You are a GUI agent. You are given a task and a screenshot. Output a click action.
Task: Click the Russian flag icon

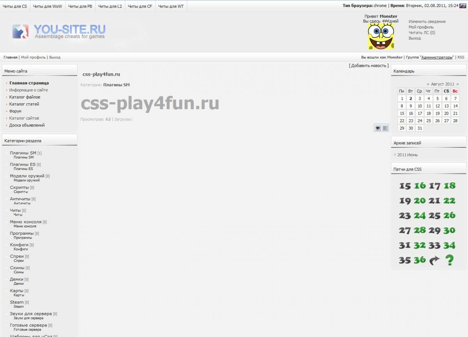pyautogui.click(x=463, y=6)
